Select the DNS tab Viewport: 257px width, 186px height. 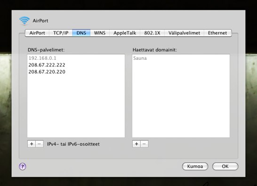coord(81,33)
